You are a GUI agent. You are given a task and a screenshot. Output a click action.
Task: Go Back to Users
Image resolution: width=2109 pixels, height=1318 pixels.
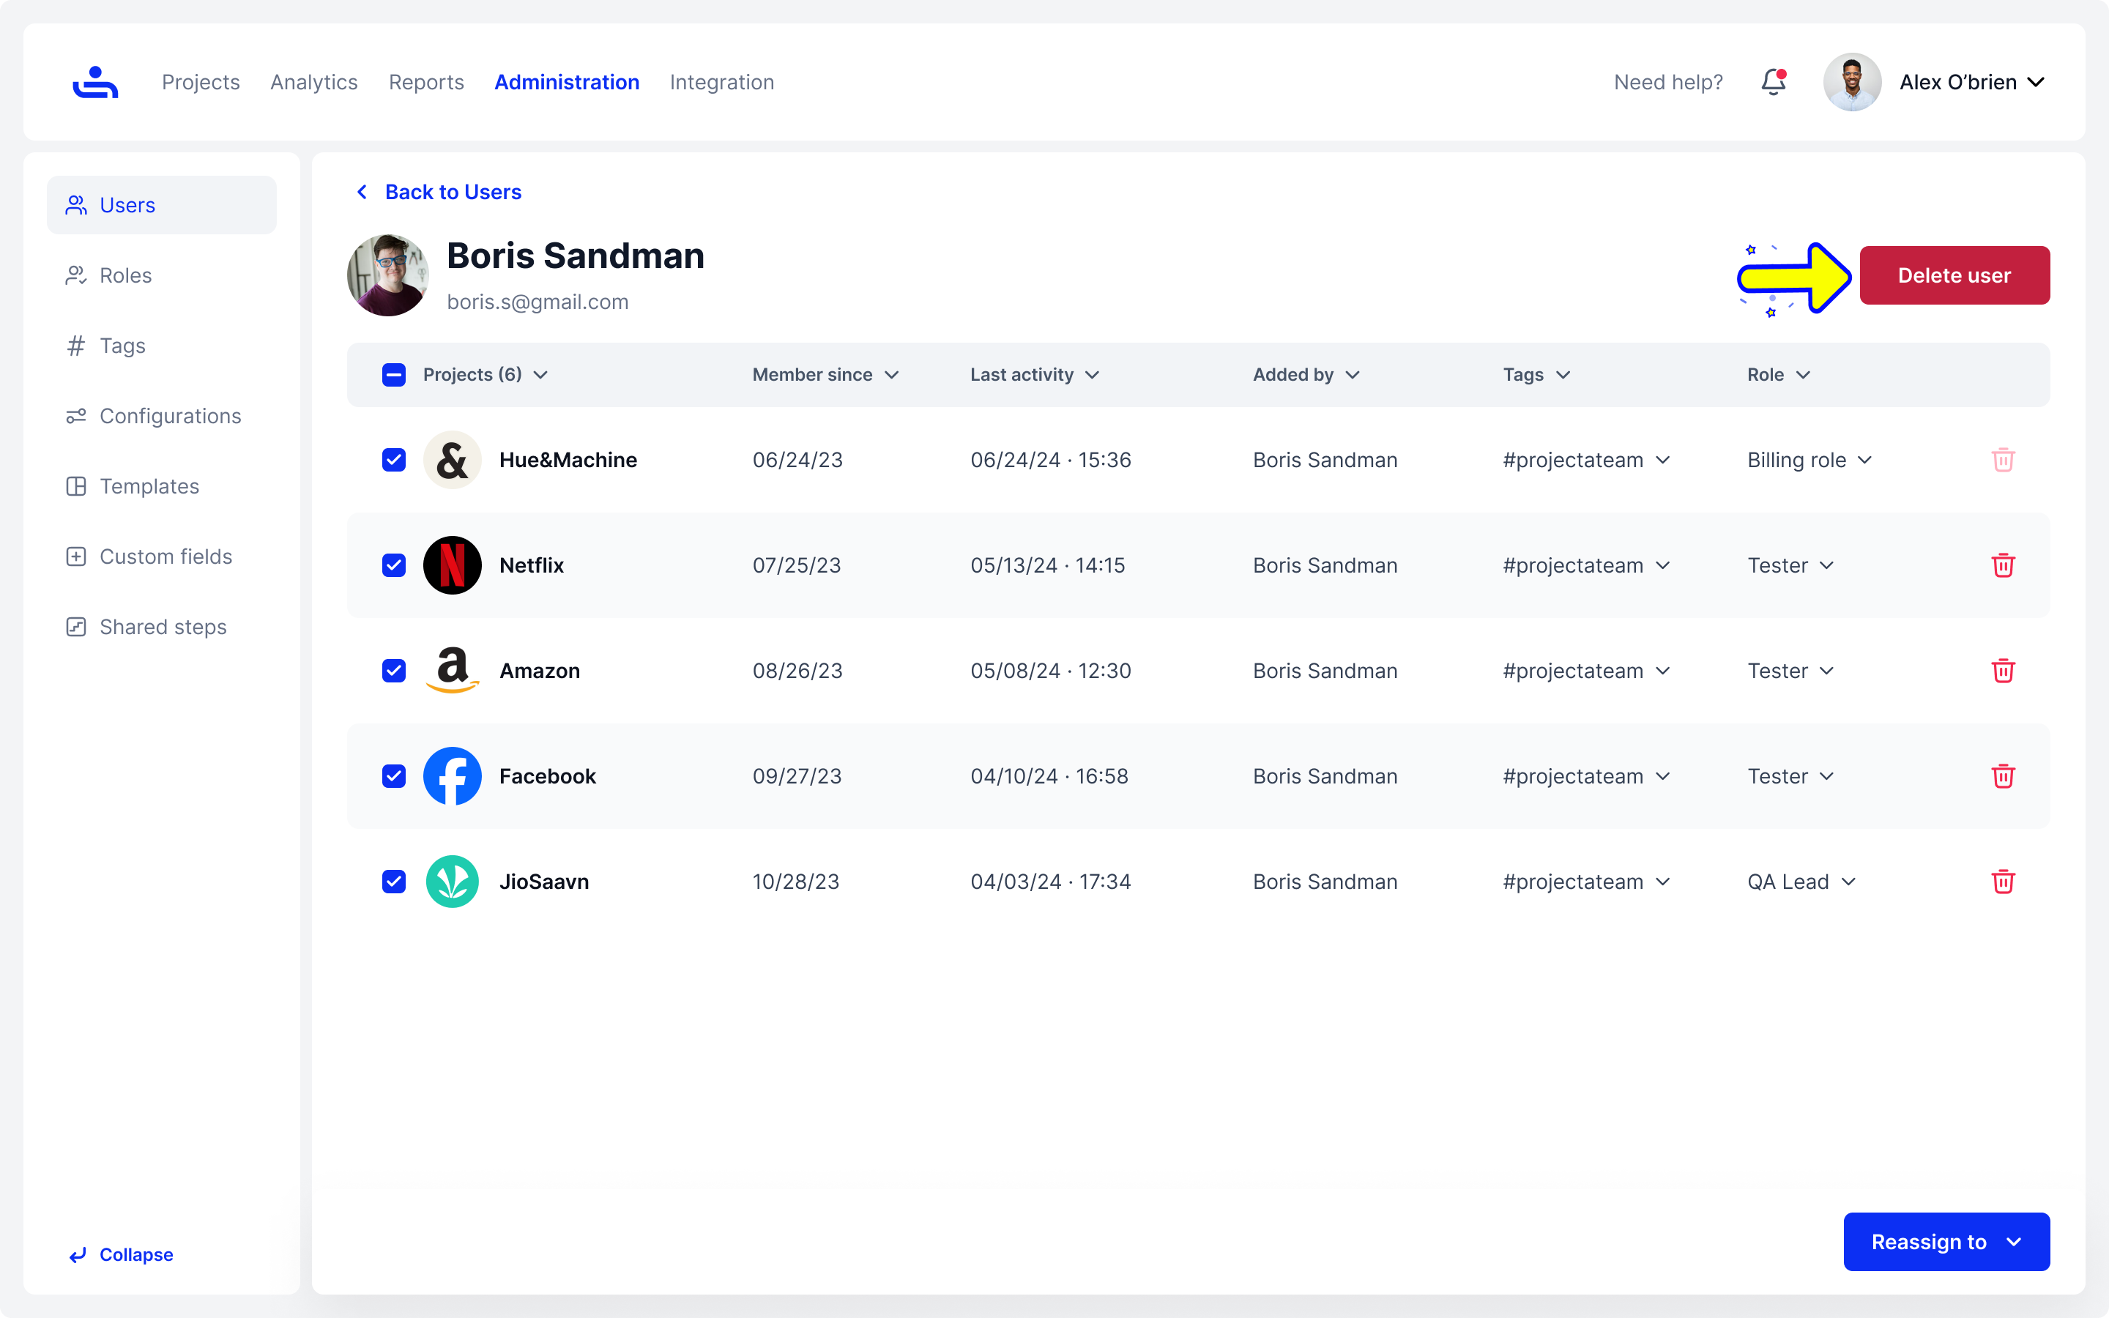click(x=439, y=192)
